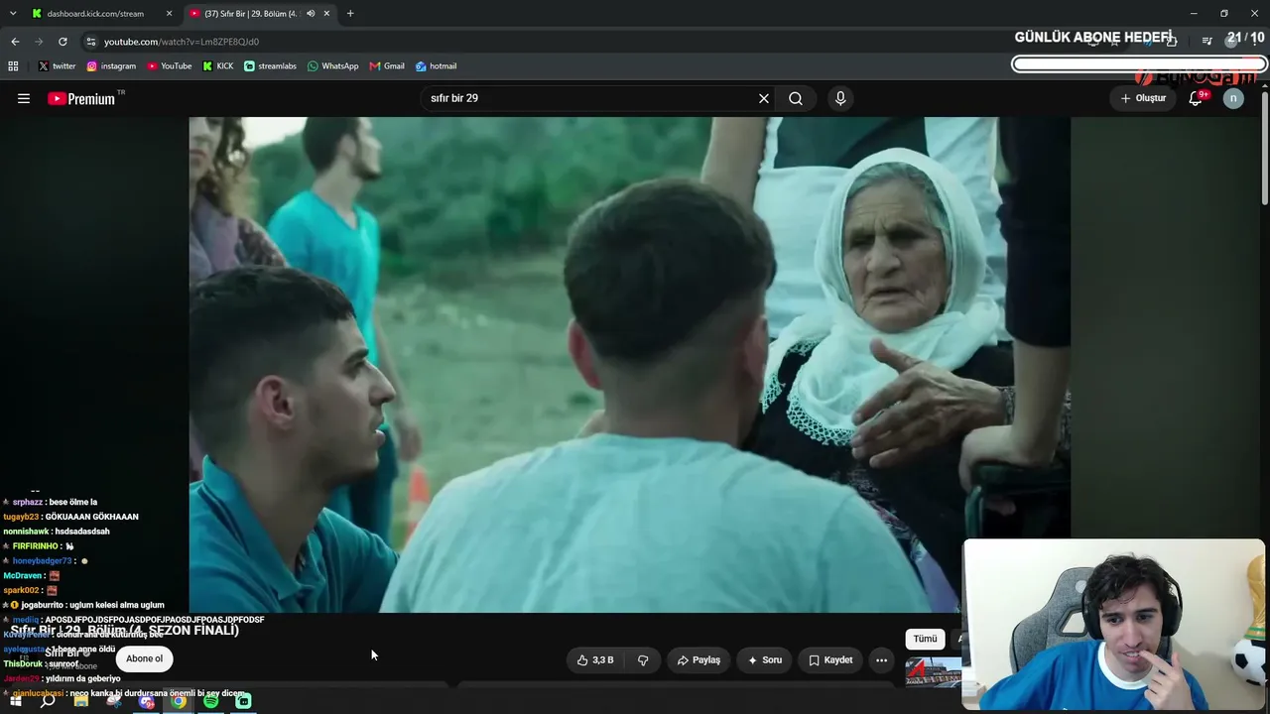Open a new browser tab
1270x714 pixels.
point(350,14)
